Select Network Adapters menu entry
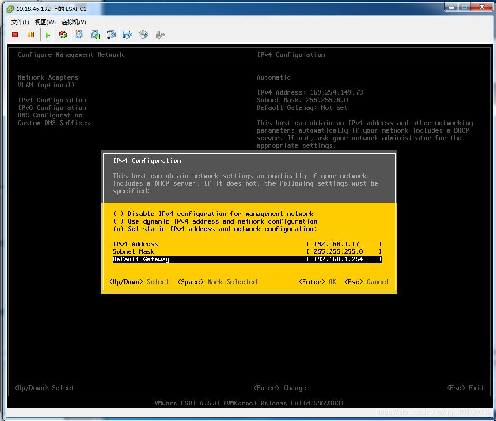This screenshot has width=496, height=421. [x=48, y=77]
